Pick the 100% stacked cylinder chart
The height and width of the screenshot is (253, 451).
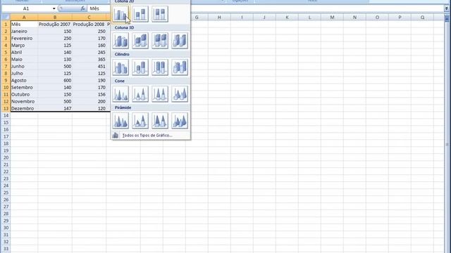(x=160, y=67)
